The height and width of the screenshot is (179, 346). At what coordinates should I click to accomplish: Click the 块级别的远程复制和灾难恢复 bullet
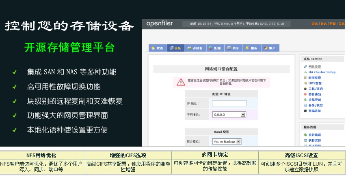point(75,101)
